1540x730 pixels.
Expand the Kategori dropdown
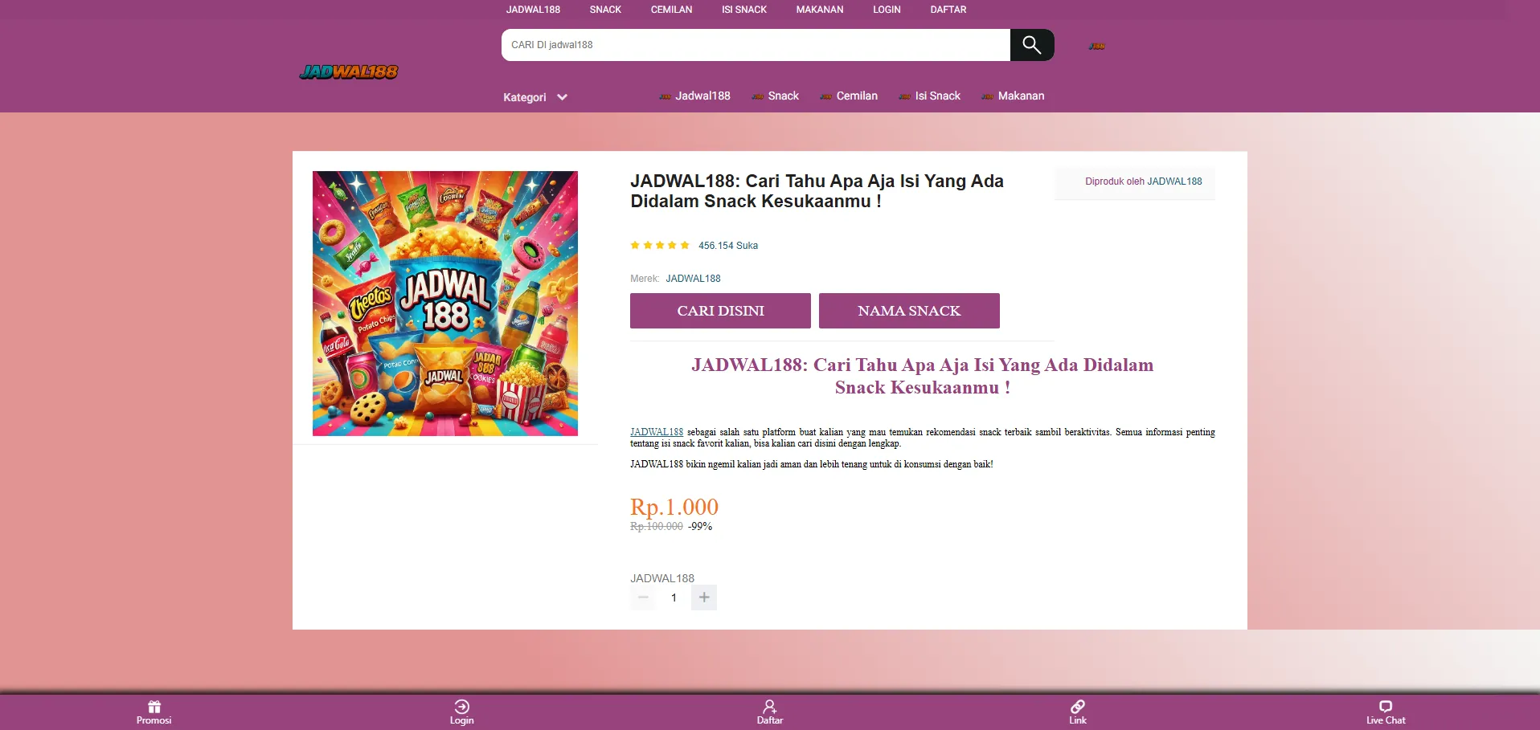(x=535, y=97)
